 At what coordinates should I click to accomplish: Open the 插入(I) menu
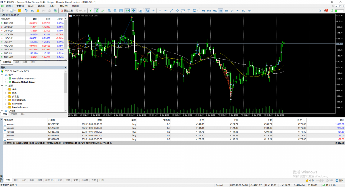click(x=31, y=6)
